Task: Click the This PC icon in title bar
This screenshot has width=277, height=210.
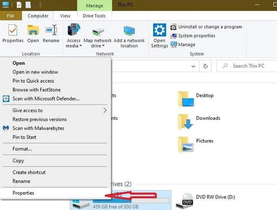Action: pos(6,4)
